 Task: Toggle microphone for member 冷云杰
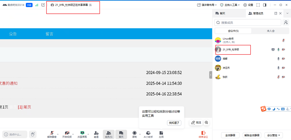(278, 68)
